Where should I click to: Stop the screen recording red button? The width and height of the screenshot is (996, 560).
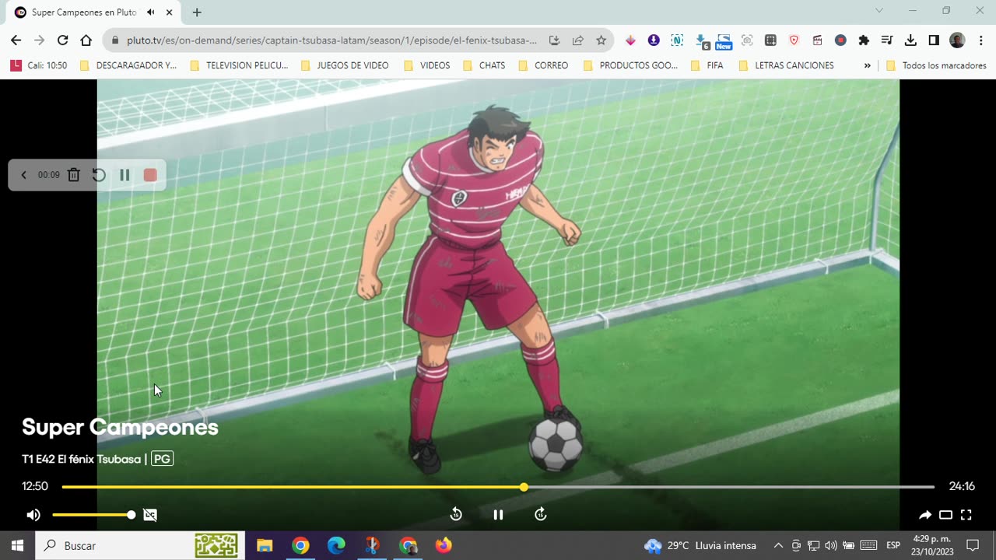pos(150,175)
